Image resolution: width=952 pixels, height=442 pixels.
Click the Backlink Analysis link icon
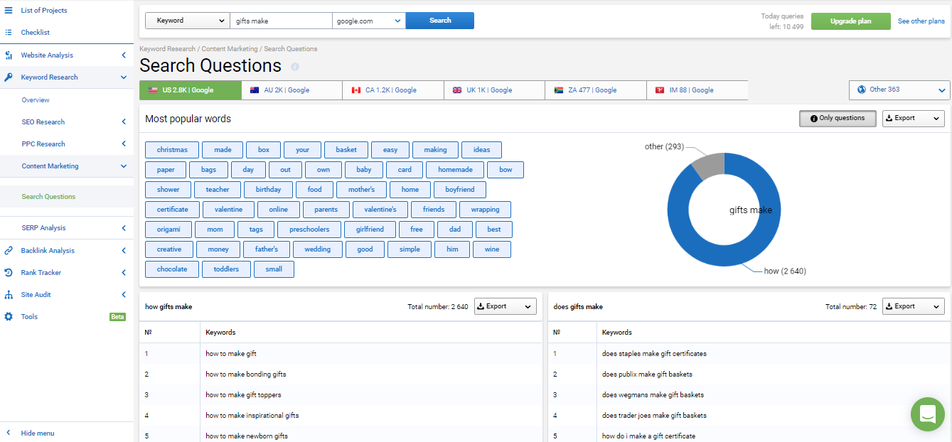point(9,251)
